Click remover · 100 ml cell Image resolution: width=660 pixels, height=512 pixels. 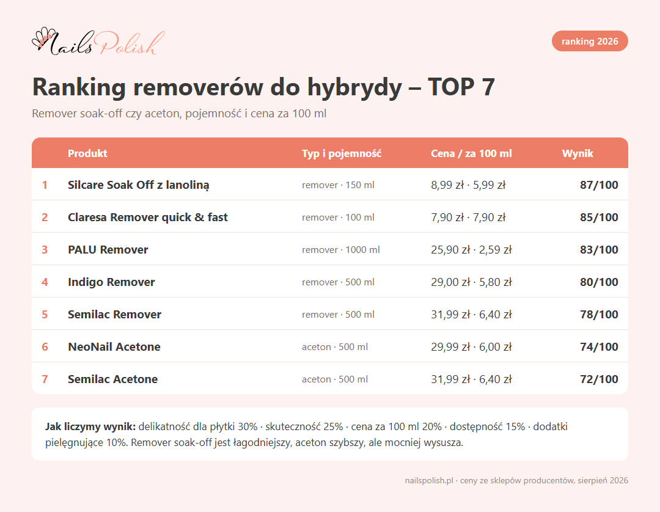(338, 217)
